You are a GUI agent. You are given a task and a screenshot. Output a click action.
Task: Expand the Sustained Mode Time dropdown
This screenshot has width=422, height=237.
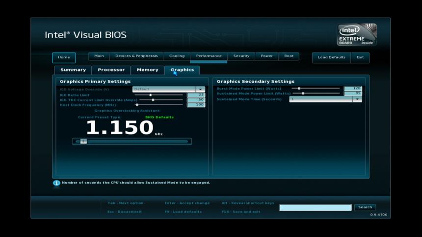pos(357,99)
